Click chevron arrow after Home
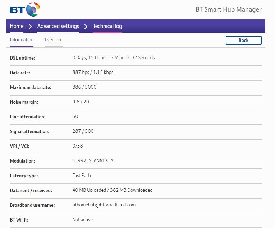Screen dimensions: 275x228 tap(30, 27)
